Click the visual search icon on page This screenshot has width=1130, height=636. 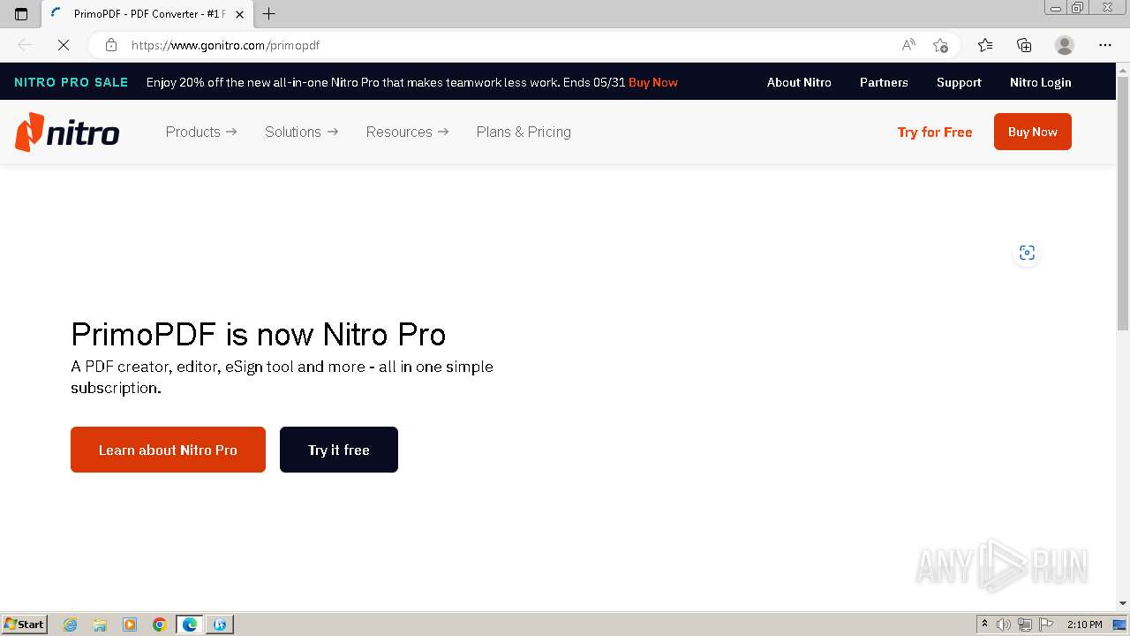1027,253
